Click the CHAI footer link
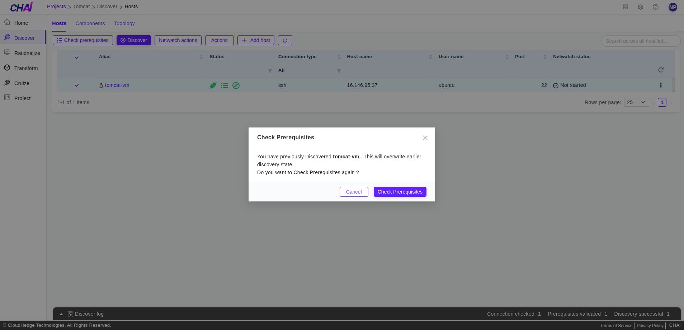This screenshot has height=330, width=684. pyautogui.click(x=675, y=325)
